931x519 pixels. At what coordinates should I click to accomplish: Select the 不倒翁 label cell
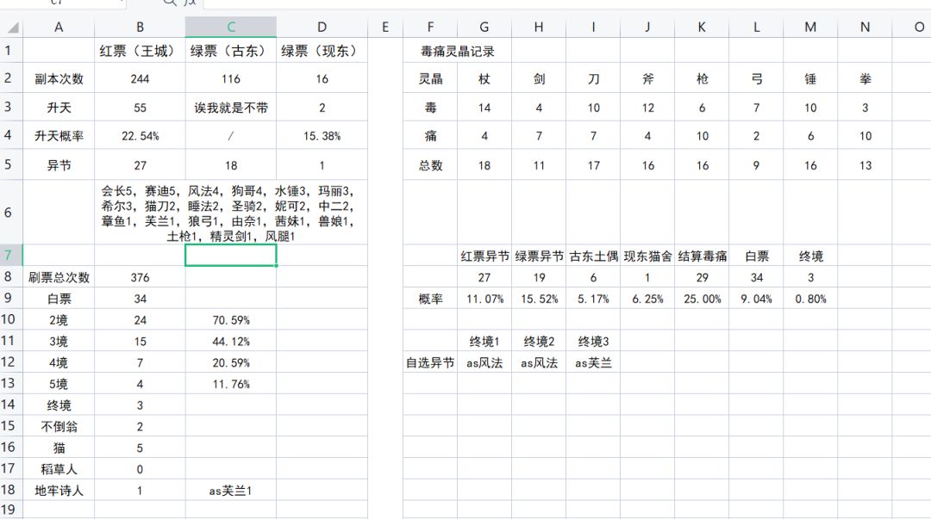59,426
